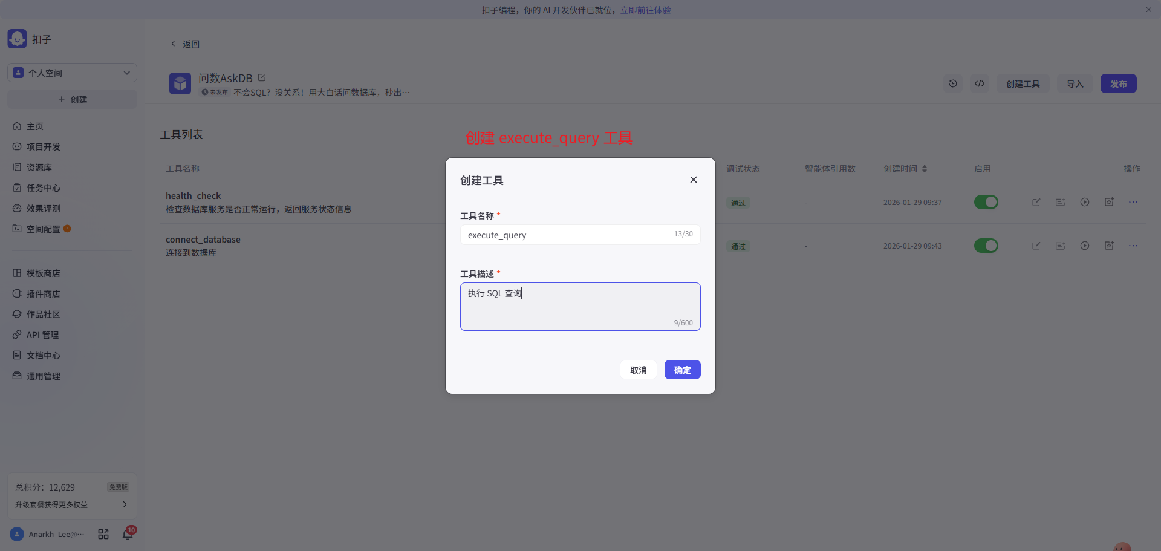Viewport: 1161px width, 551px height.
Task: Click the 工具名称 input field
Action: 580,235
